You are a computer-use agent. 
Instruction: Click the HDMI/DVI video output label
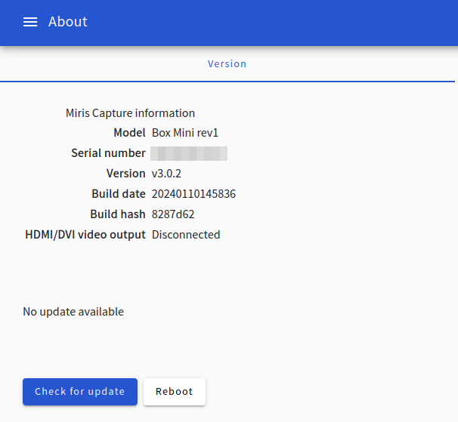pyautogui.click(x=85, y=235)
